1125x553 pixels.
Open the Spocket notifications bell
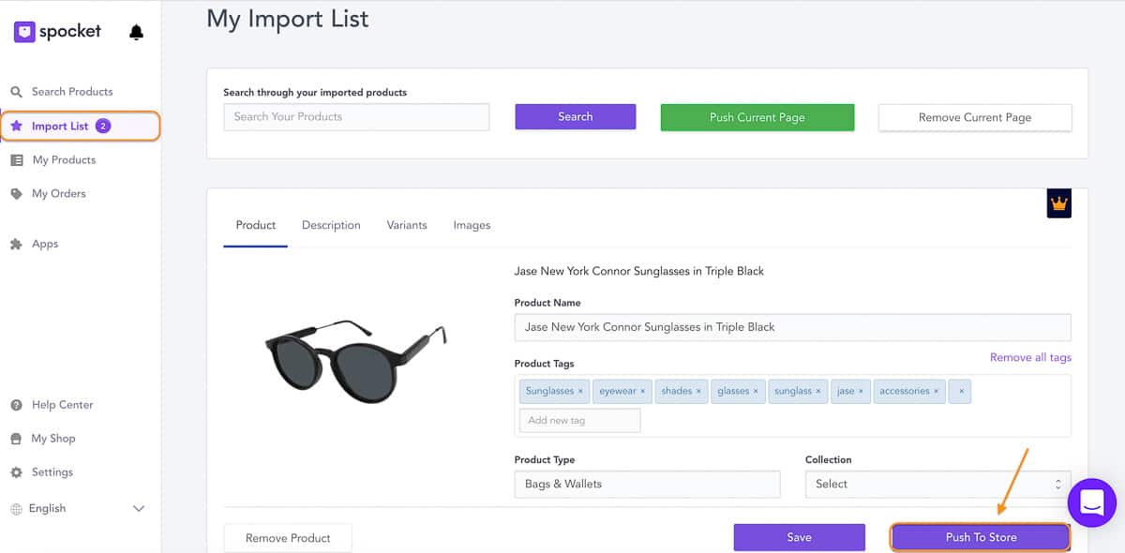tap(136, 31)
